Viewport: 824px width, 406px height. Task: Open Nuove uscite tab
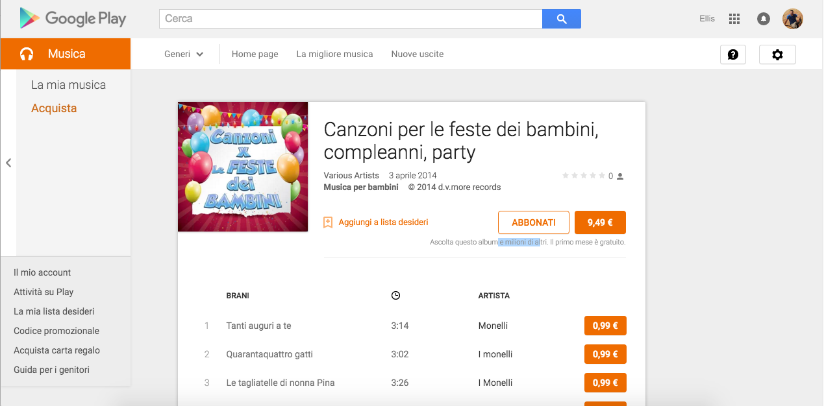tap(418, 54)
